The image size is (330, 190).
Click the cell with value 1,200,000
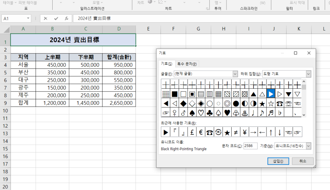(x=52, y=103)
